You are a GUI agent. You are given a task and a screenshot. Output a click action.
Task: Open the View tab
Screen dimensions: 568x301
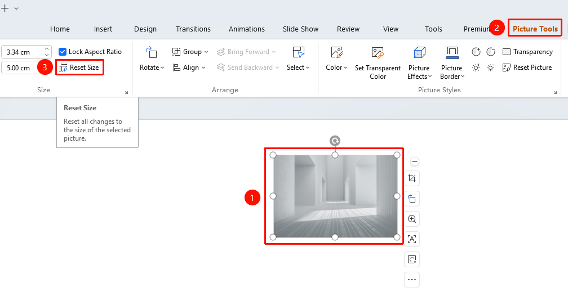tap(390, 29)
